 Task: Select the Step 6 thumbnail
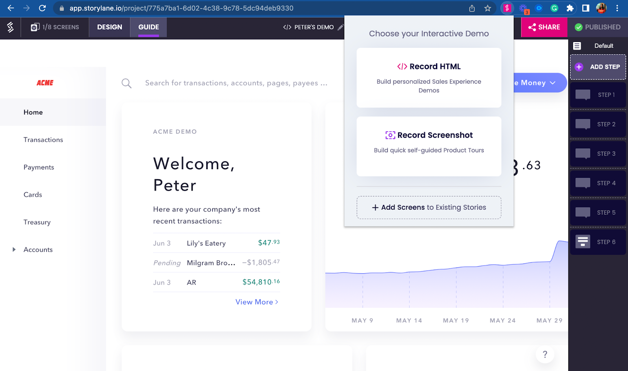pyautogui.click(x=598, y=242)
